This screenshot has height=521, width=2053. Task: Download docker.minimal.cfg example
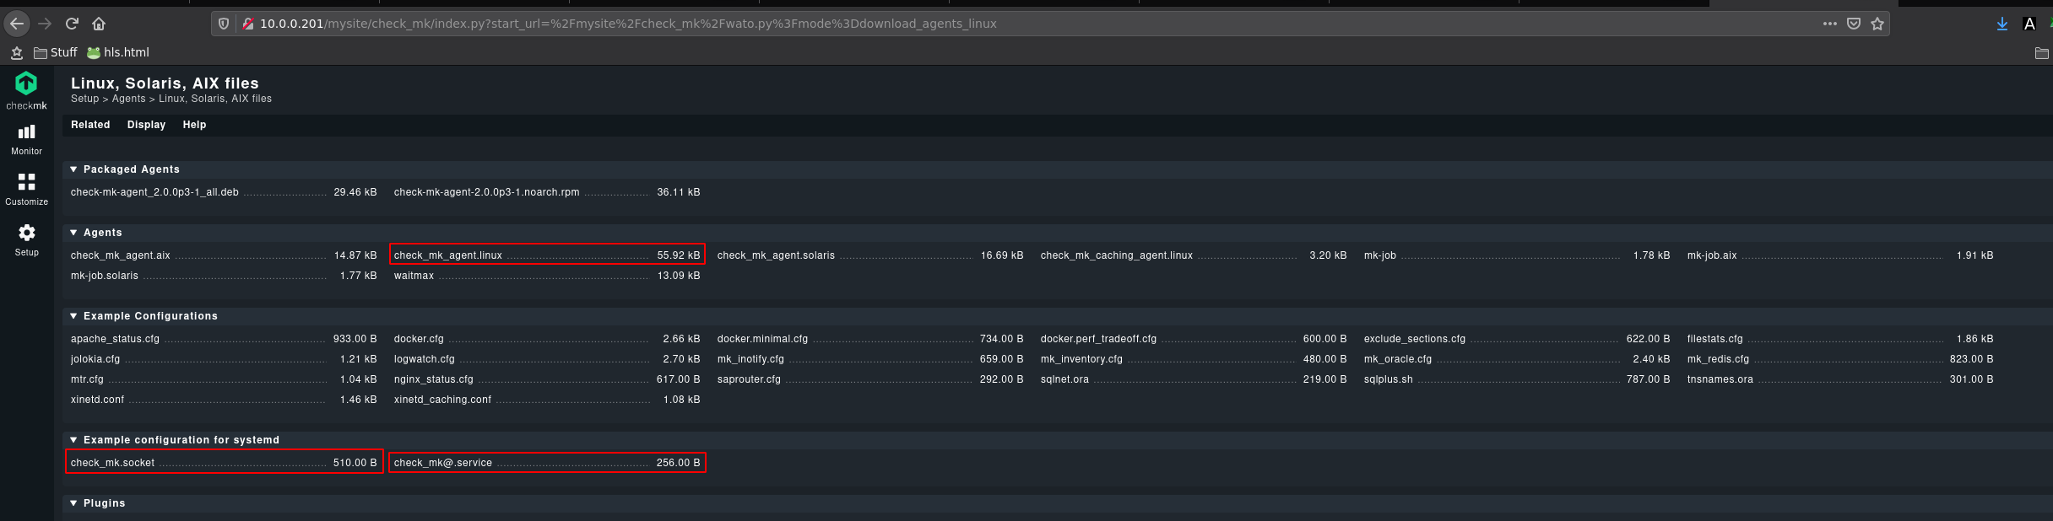pos(762,339)
